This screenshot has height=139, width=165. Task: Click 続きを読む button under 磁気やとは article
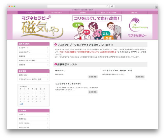(x=93, y=77)
